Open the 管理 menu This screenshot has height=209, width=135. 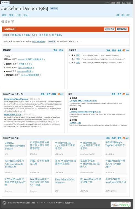[11, 15]
